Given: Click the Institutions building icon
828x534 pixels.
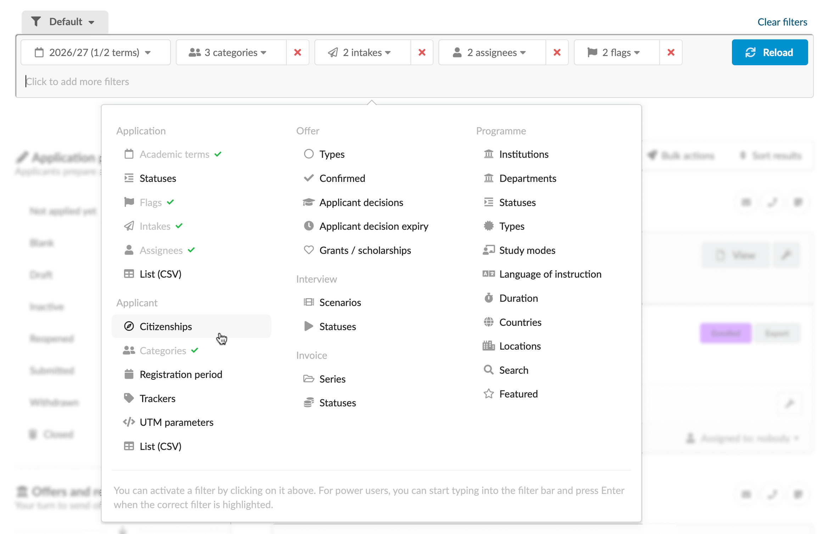Looking at the screenshot, I should click(489, 154).
